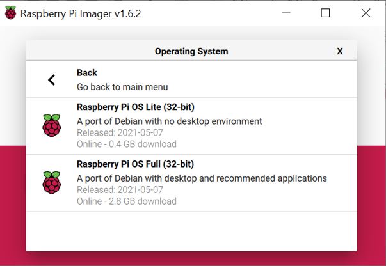Close the Raspberry Pi Imager window
This screenshot has height=266, width=386.
366,13
